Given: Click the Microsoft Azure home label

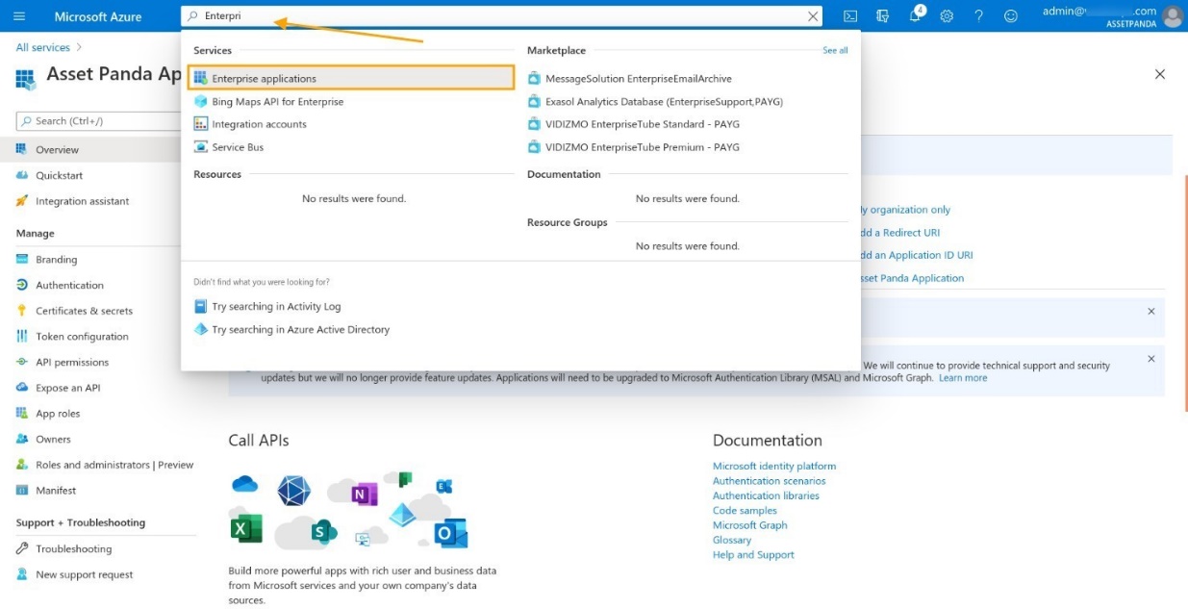Looking at the screenshot, I should tap(98, 16).
